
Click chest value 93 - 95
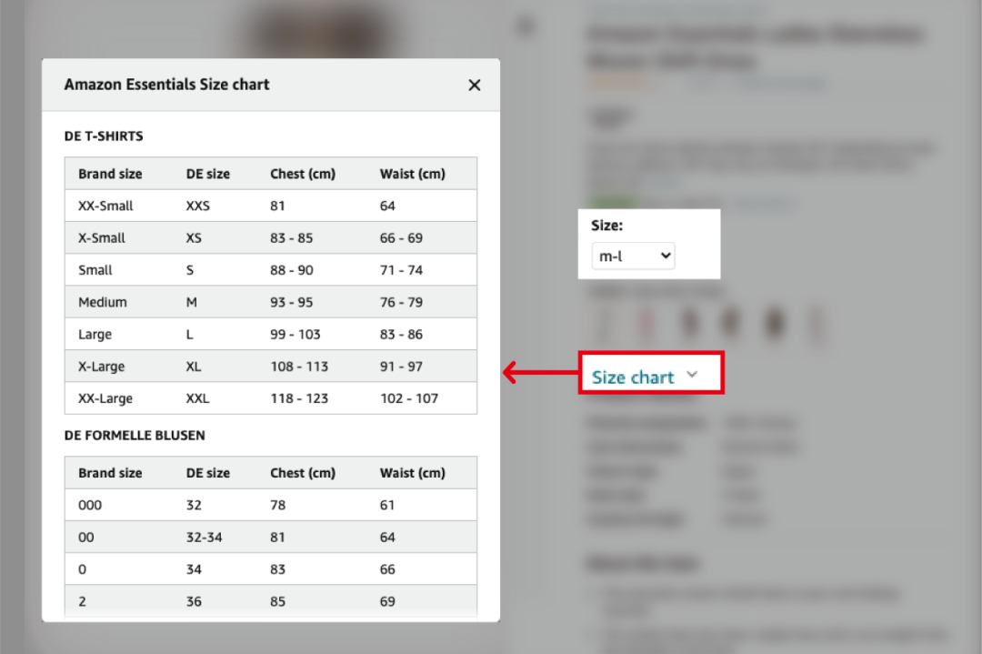(291, 302)
